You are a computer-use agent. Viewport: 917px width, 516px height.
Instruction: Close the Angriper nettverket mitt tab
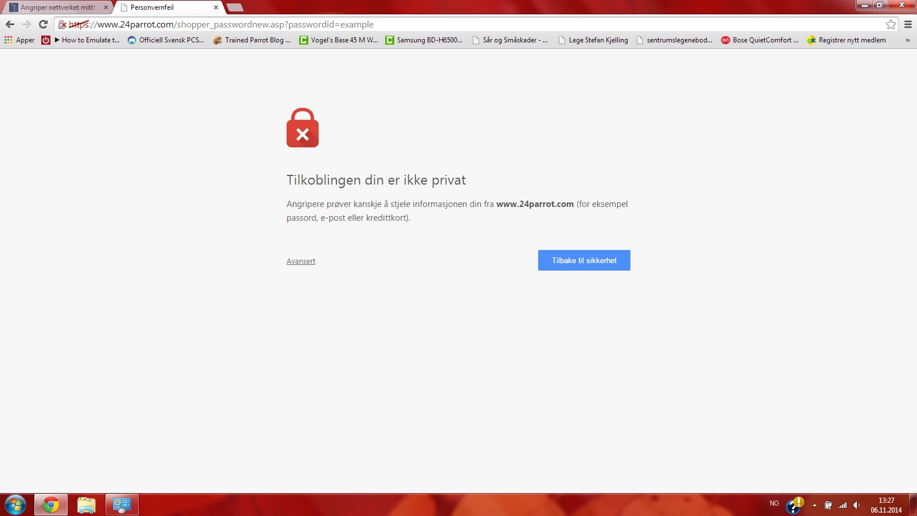[x=106, y=7]
